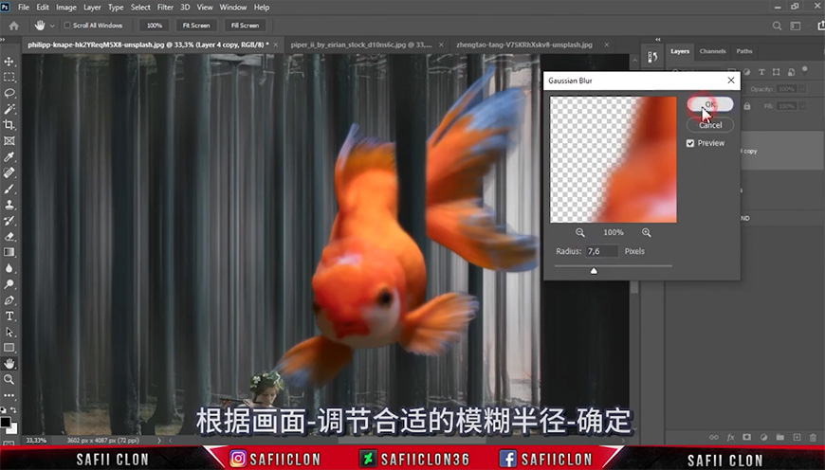Select the Move tool
The width and height of the screenshot is (825, 470).
[9, 62]
